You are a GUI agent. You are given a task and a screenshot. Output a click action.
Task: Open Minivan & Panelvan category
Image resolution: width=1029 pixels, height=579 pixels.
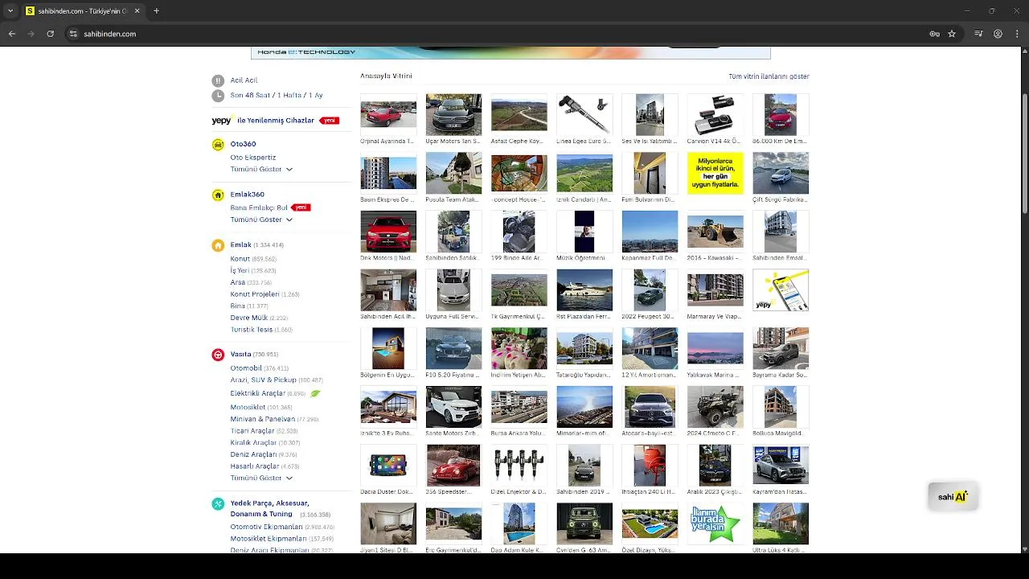tap(262, 419)
